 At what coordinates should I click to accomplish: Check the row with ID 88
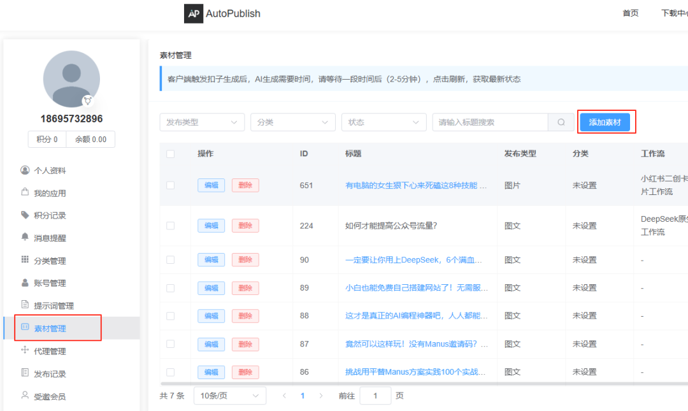[x=170, y=316]
